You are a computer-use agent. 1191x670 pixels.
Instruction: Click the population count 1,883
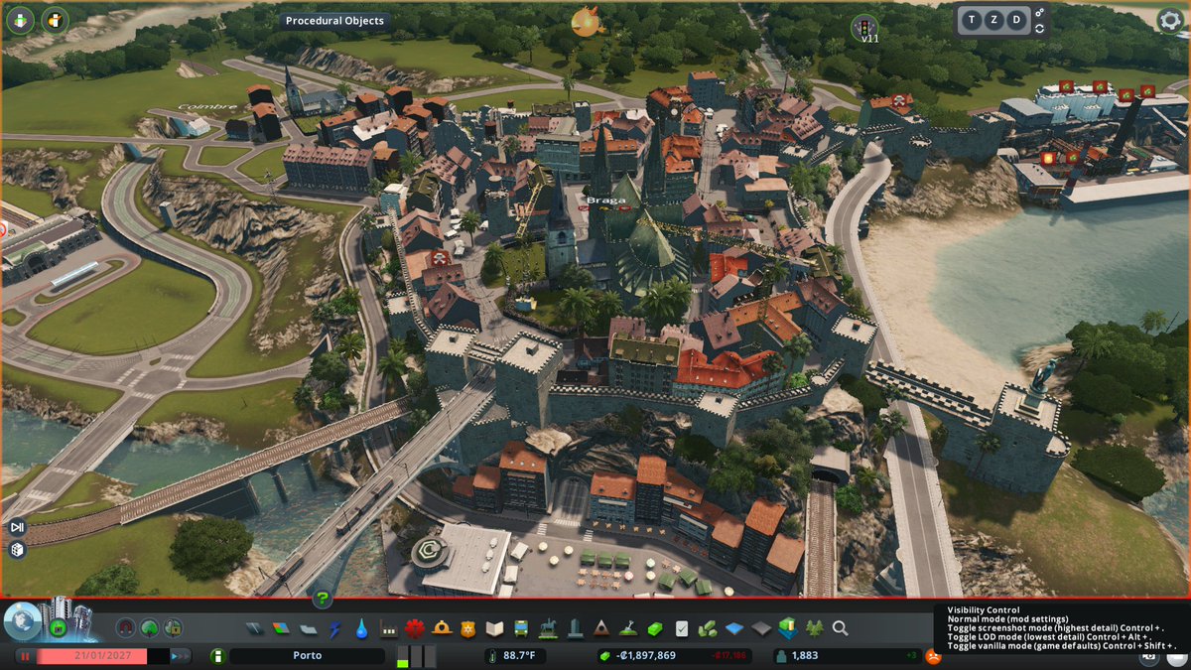click(x=847, y=656)
